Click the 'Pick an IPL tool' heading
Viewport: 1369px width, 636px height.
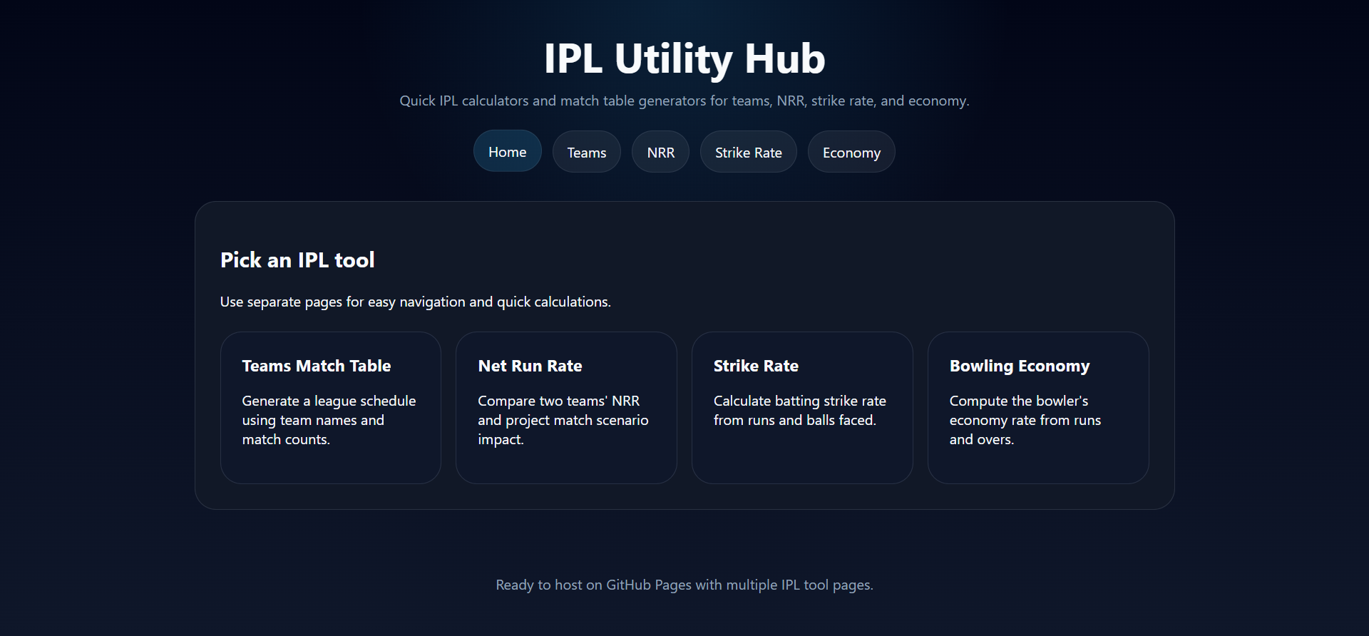(x=297, y=260)
